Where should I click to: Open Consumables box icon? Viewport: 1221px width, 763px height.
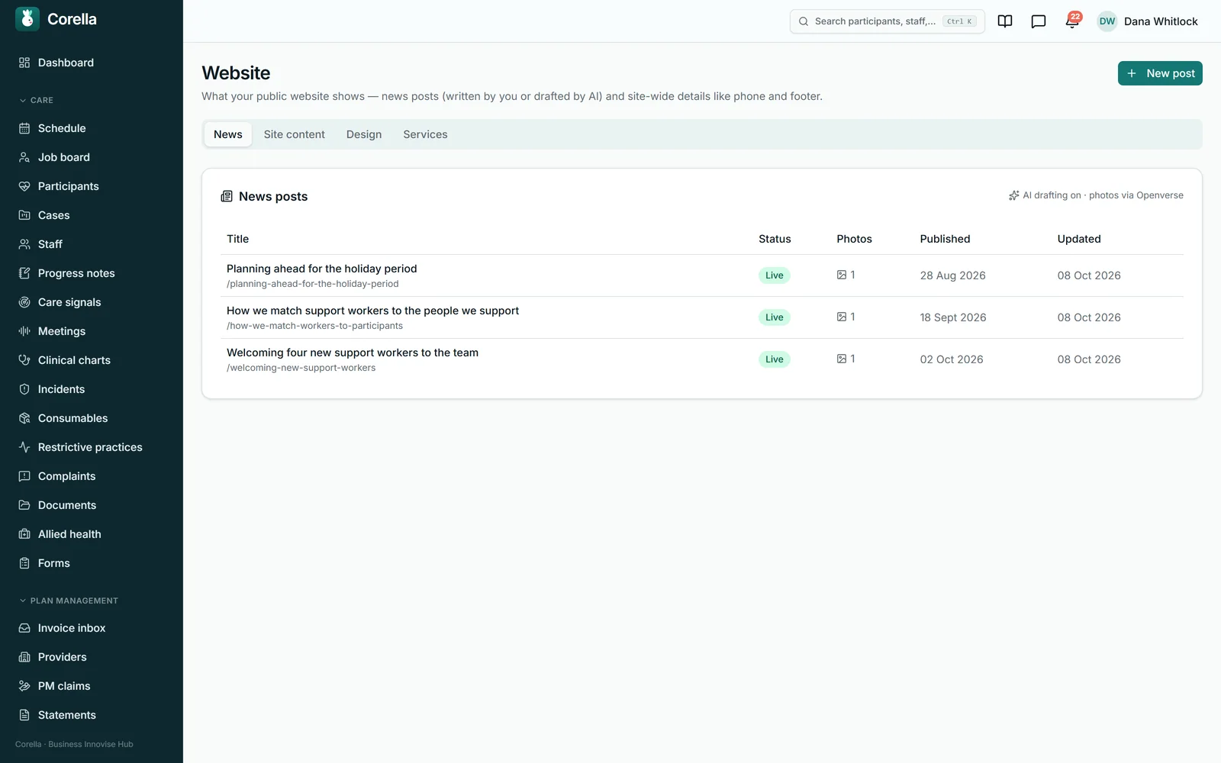[x=24, y=418]
